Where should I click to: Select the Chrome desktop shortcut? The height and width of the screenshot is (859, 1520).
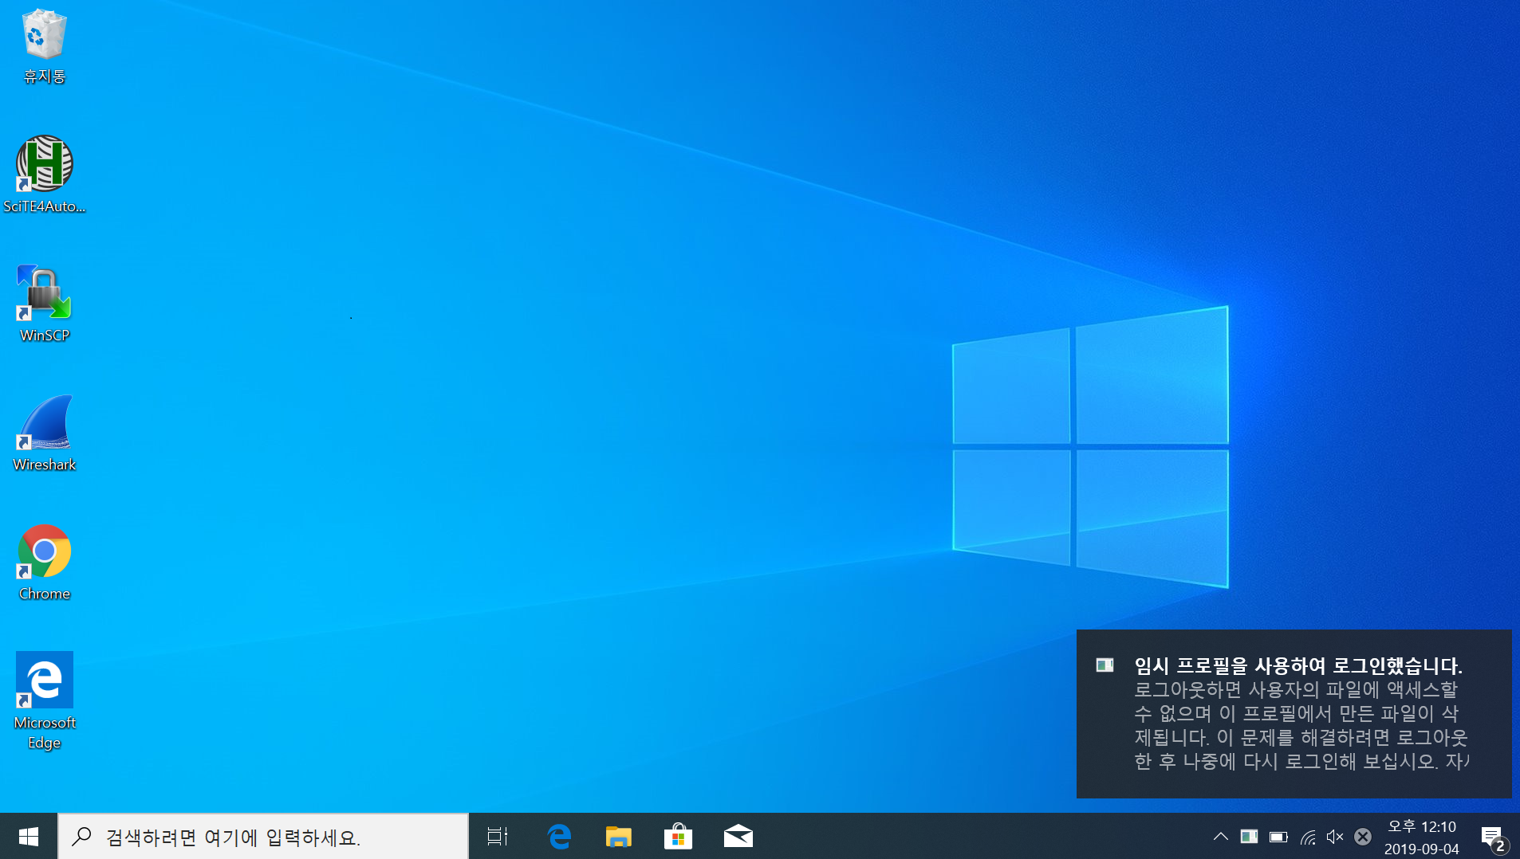[x=45, y=562]
